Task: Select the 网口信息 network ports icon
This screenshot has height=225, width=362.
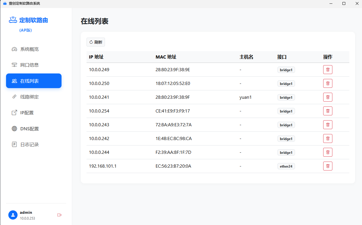Action: click(14, 65)
